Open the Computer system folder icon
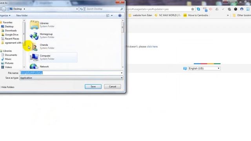The width and height of the screenshot is (251, 141). (34, 58)
